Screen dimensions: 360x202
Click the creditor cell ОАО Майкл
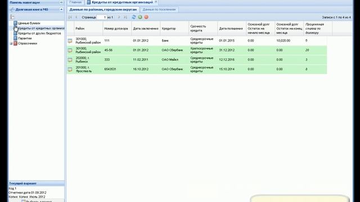(170, 60)
